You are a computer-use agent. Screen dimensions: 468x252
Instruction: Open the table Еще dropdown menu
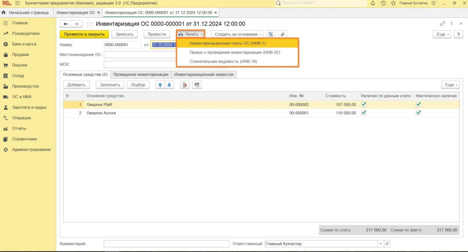click(x=450, y=85)
